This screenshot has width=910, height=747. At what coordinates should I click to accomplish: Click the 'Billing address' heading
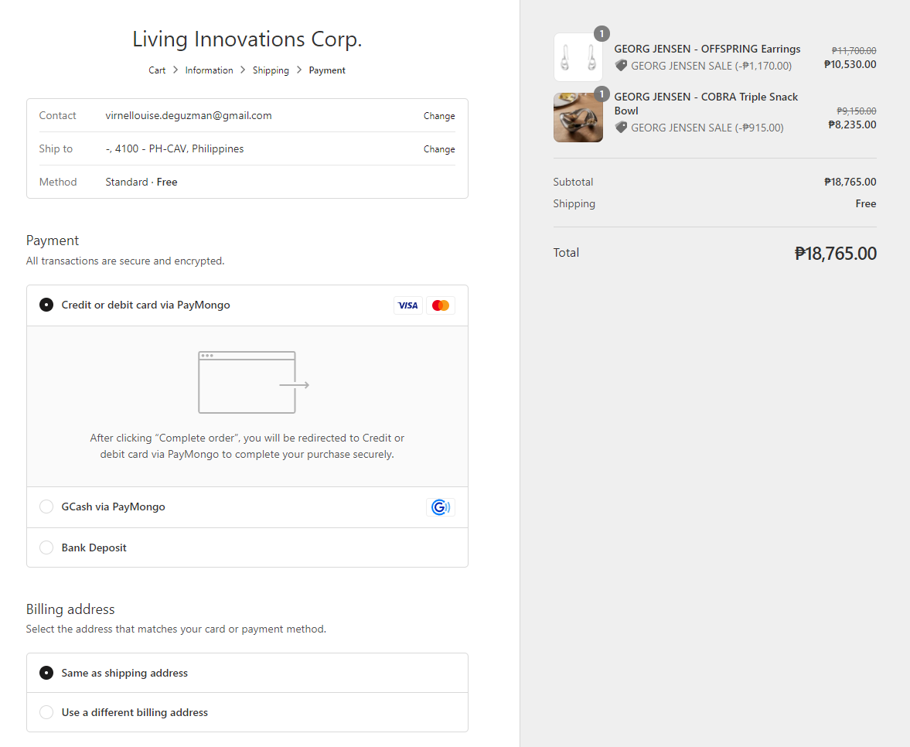pos(70,609)
